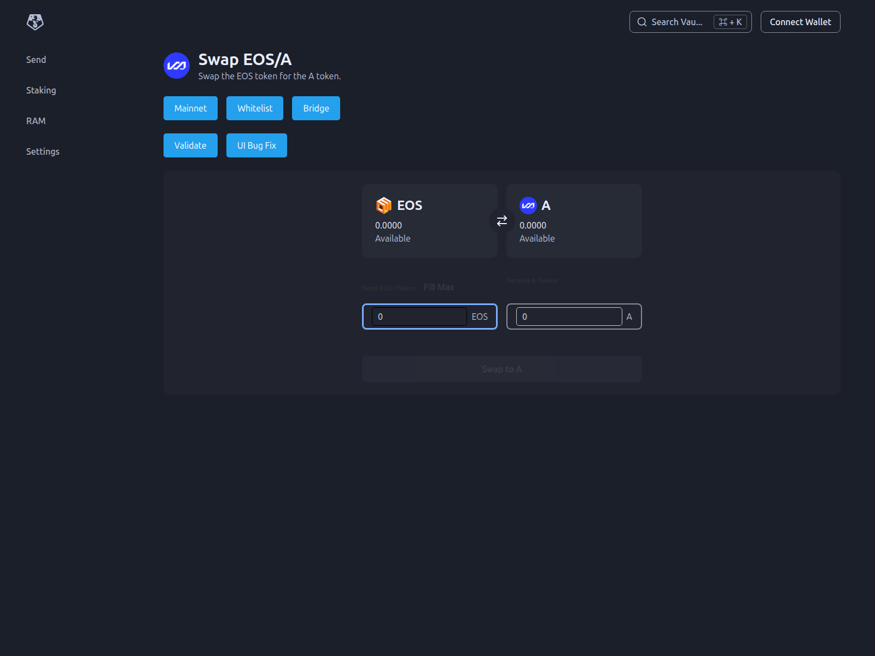Open the Settings section

point(43,151)
